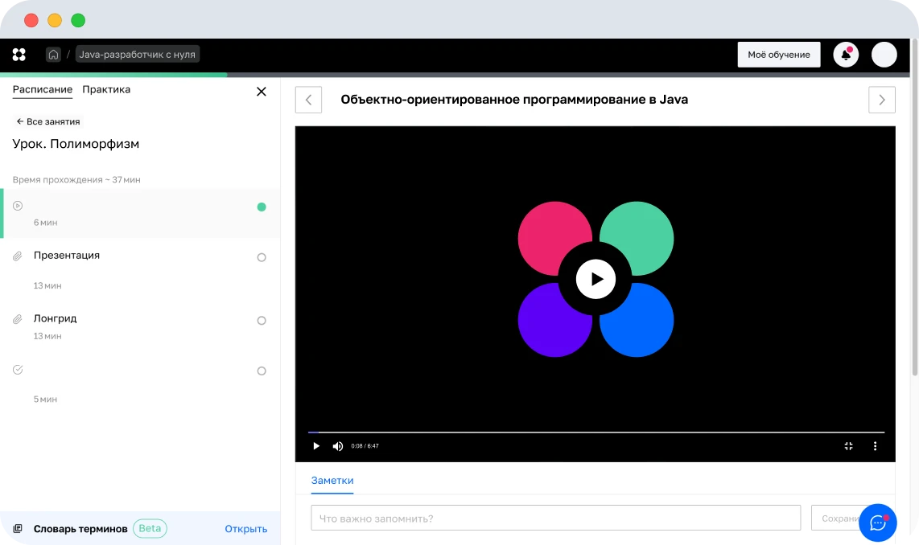Click the platform logo icon

tap(19, 55)
